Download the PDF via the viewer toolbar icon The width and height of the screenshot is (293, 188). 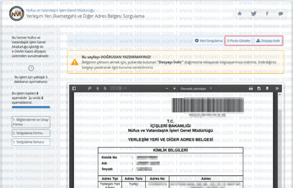click(259, 88)
